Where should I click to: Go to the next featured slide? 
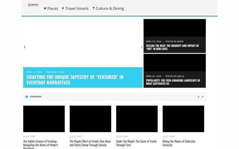point(141,47)
